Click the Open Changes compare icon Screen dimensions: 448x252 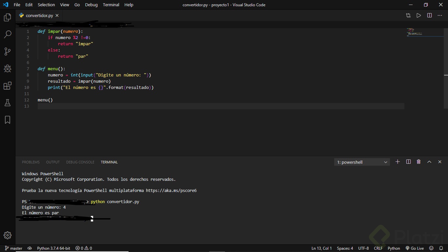(408, 15)
